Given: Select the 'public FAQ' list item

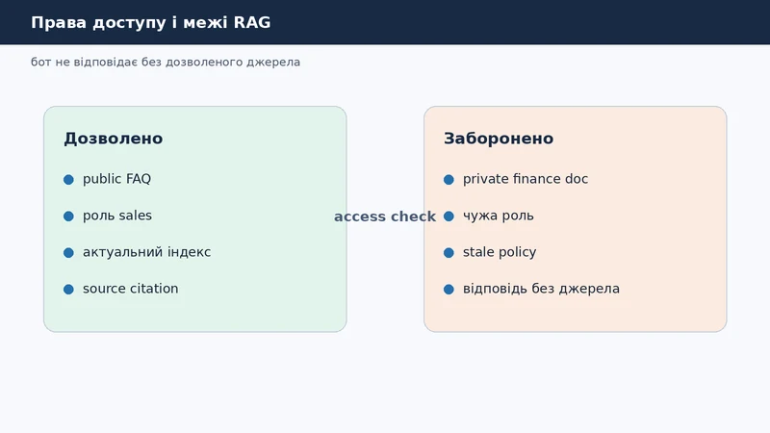Looking at the screenshot, I should tap(116, 179).
